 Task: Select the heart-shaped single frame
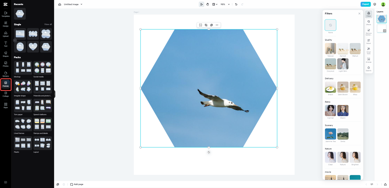33,47
